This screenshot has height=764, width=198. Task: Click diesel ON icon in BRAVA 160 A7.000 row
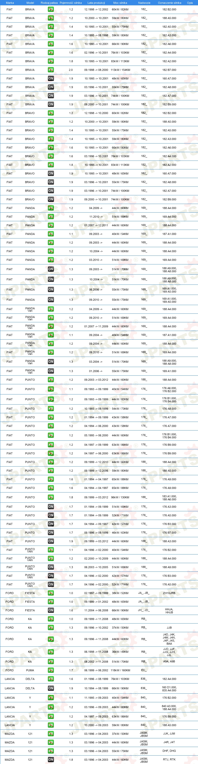pyautogui.click(x=51, y=78)
